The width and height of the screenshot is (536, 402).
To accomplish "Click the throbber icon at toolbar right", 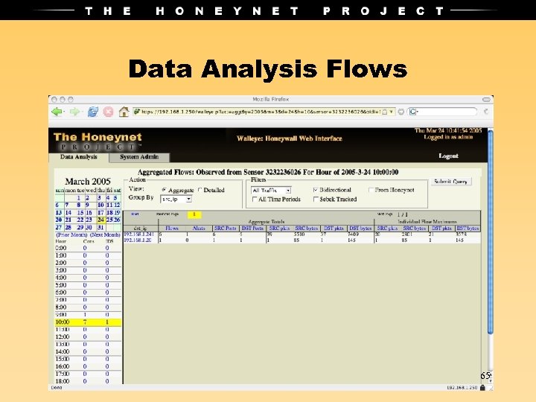I will point(485,112).
